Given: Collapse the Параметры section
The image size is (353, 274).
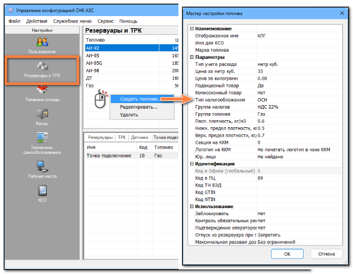Looking at the screenshot, I should point(192,57).
